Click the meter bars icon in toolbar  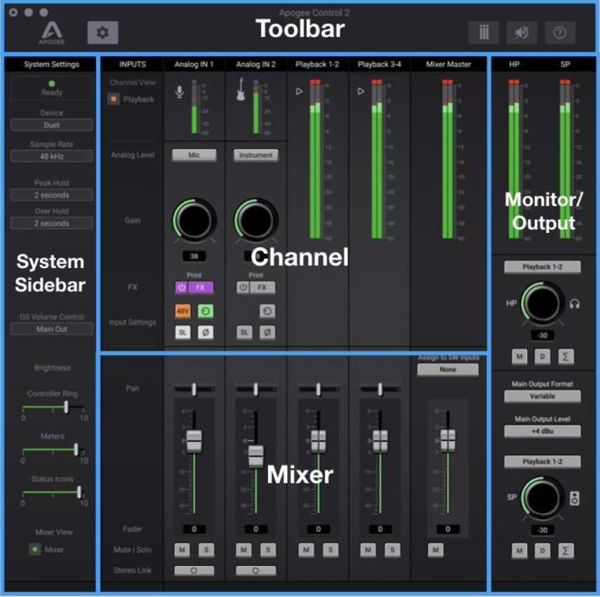484,32
